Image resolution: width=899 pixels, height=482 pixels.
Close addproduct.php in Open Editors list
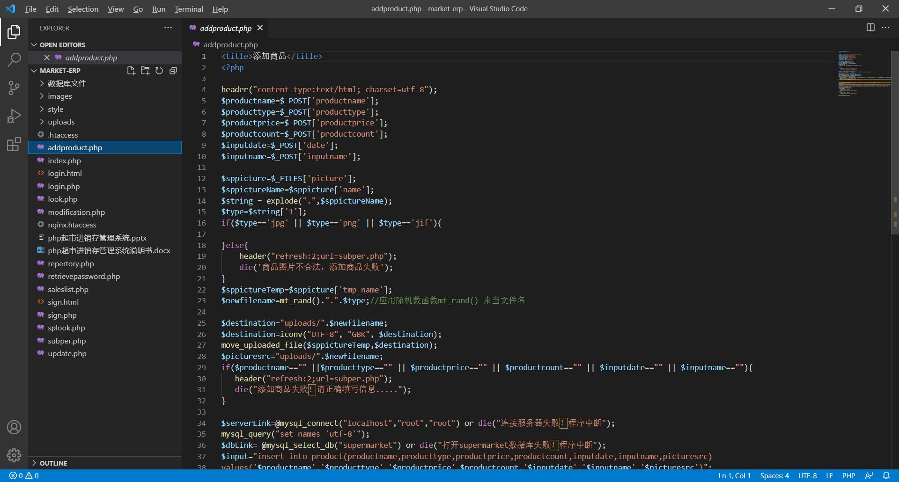(x=47, y=58)
